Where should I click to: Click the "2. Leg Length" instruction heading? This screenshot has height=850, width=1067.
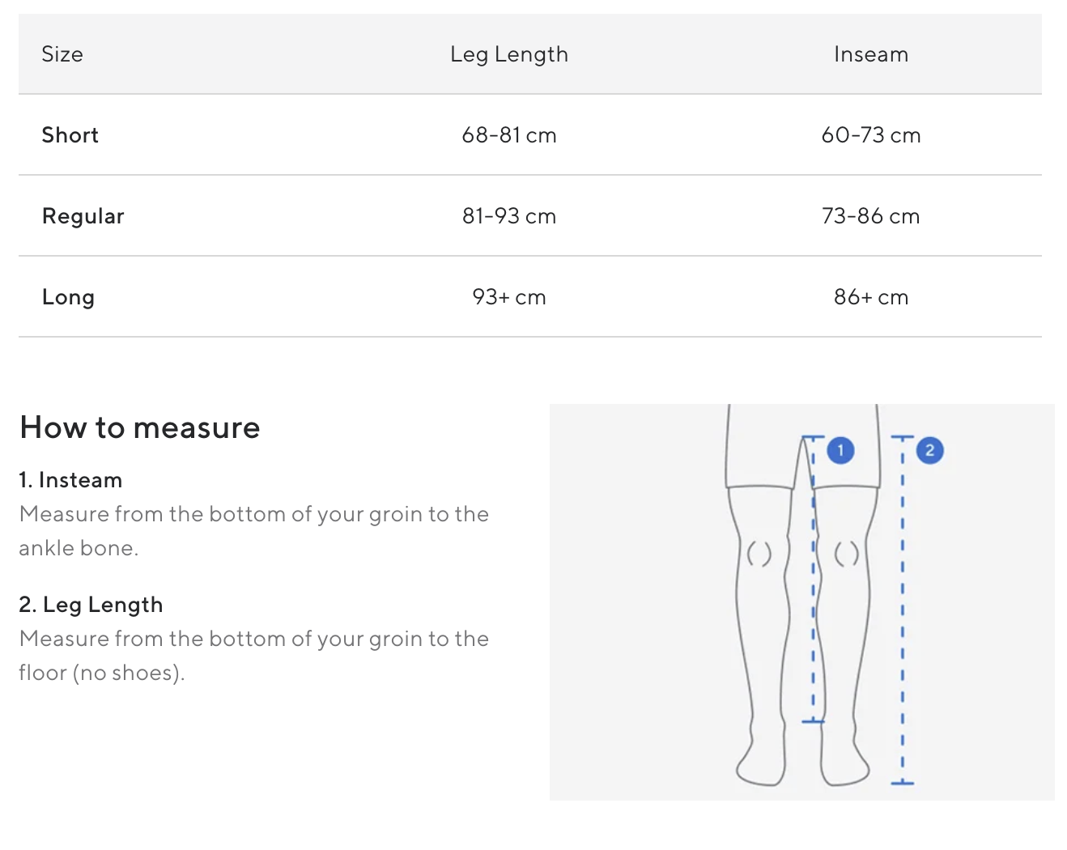click(91, 605)
